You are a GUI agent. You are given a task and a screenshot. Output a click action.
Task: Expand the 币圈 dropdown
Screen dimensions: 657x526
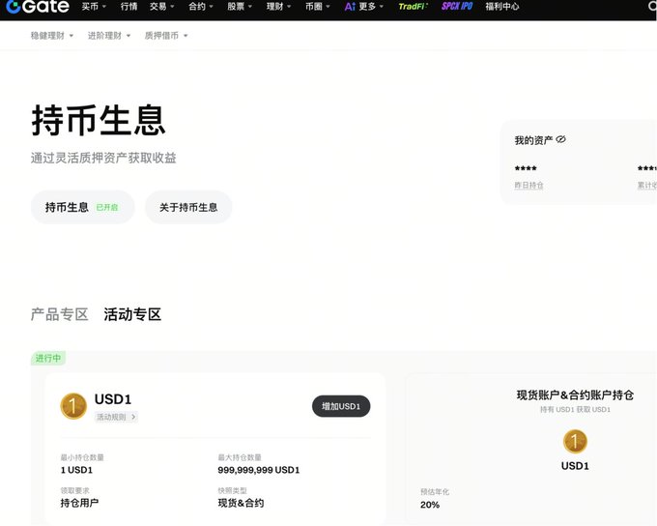[x=318, y=7]
